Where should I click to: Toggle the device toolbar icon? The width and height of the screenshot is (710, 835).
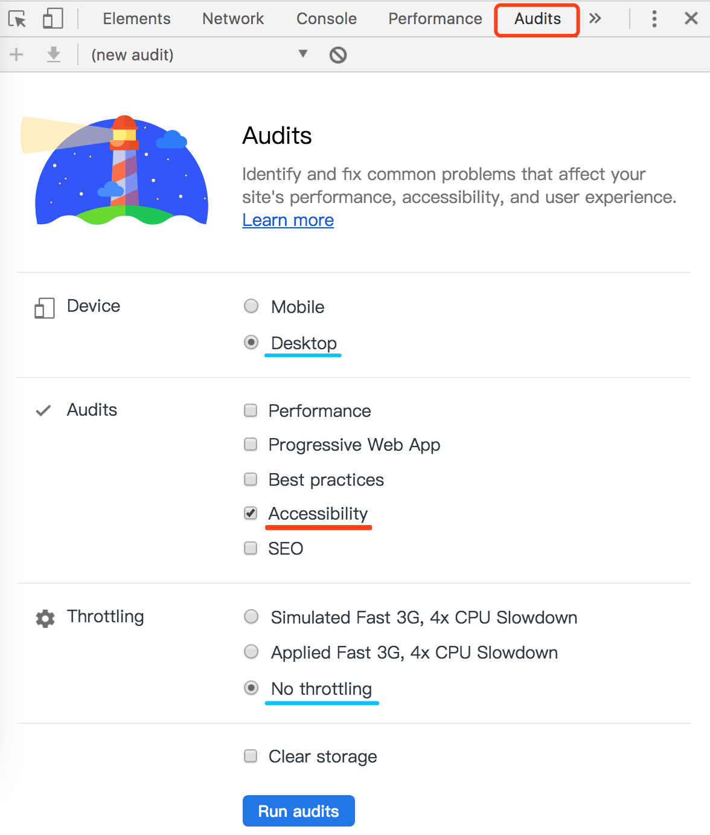[53, 19]
